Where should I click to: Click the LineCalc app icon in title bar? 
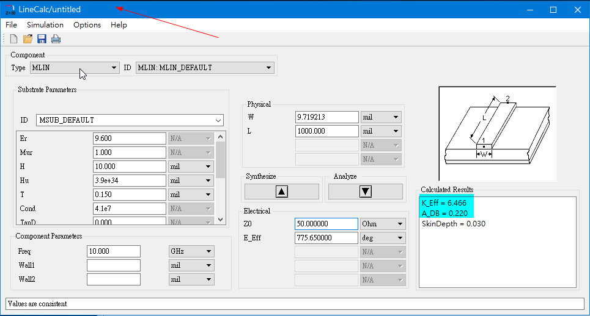(x=10, y=9)
